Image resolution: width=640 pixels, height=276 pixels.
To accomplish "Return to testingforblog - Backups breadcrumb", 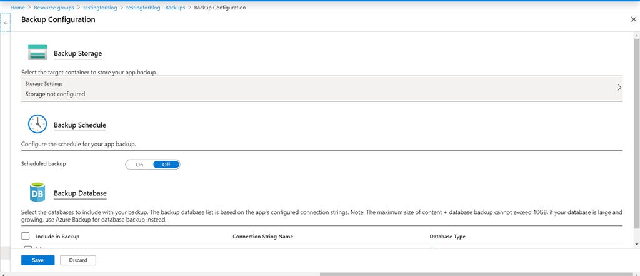I will (x=156, y=8).
